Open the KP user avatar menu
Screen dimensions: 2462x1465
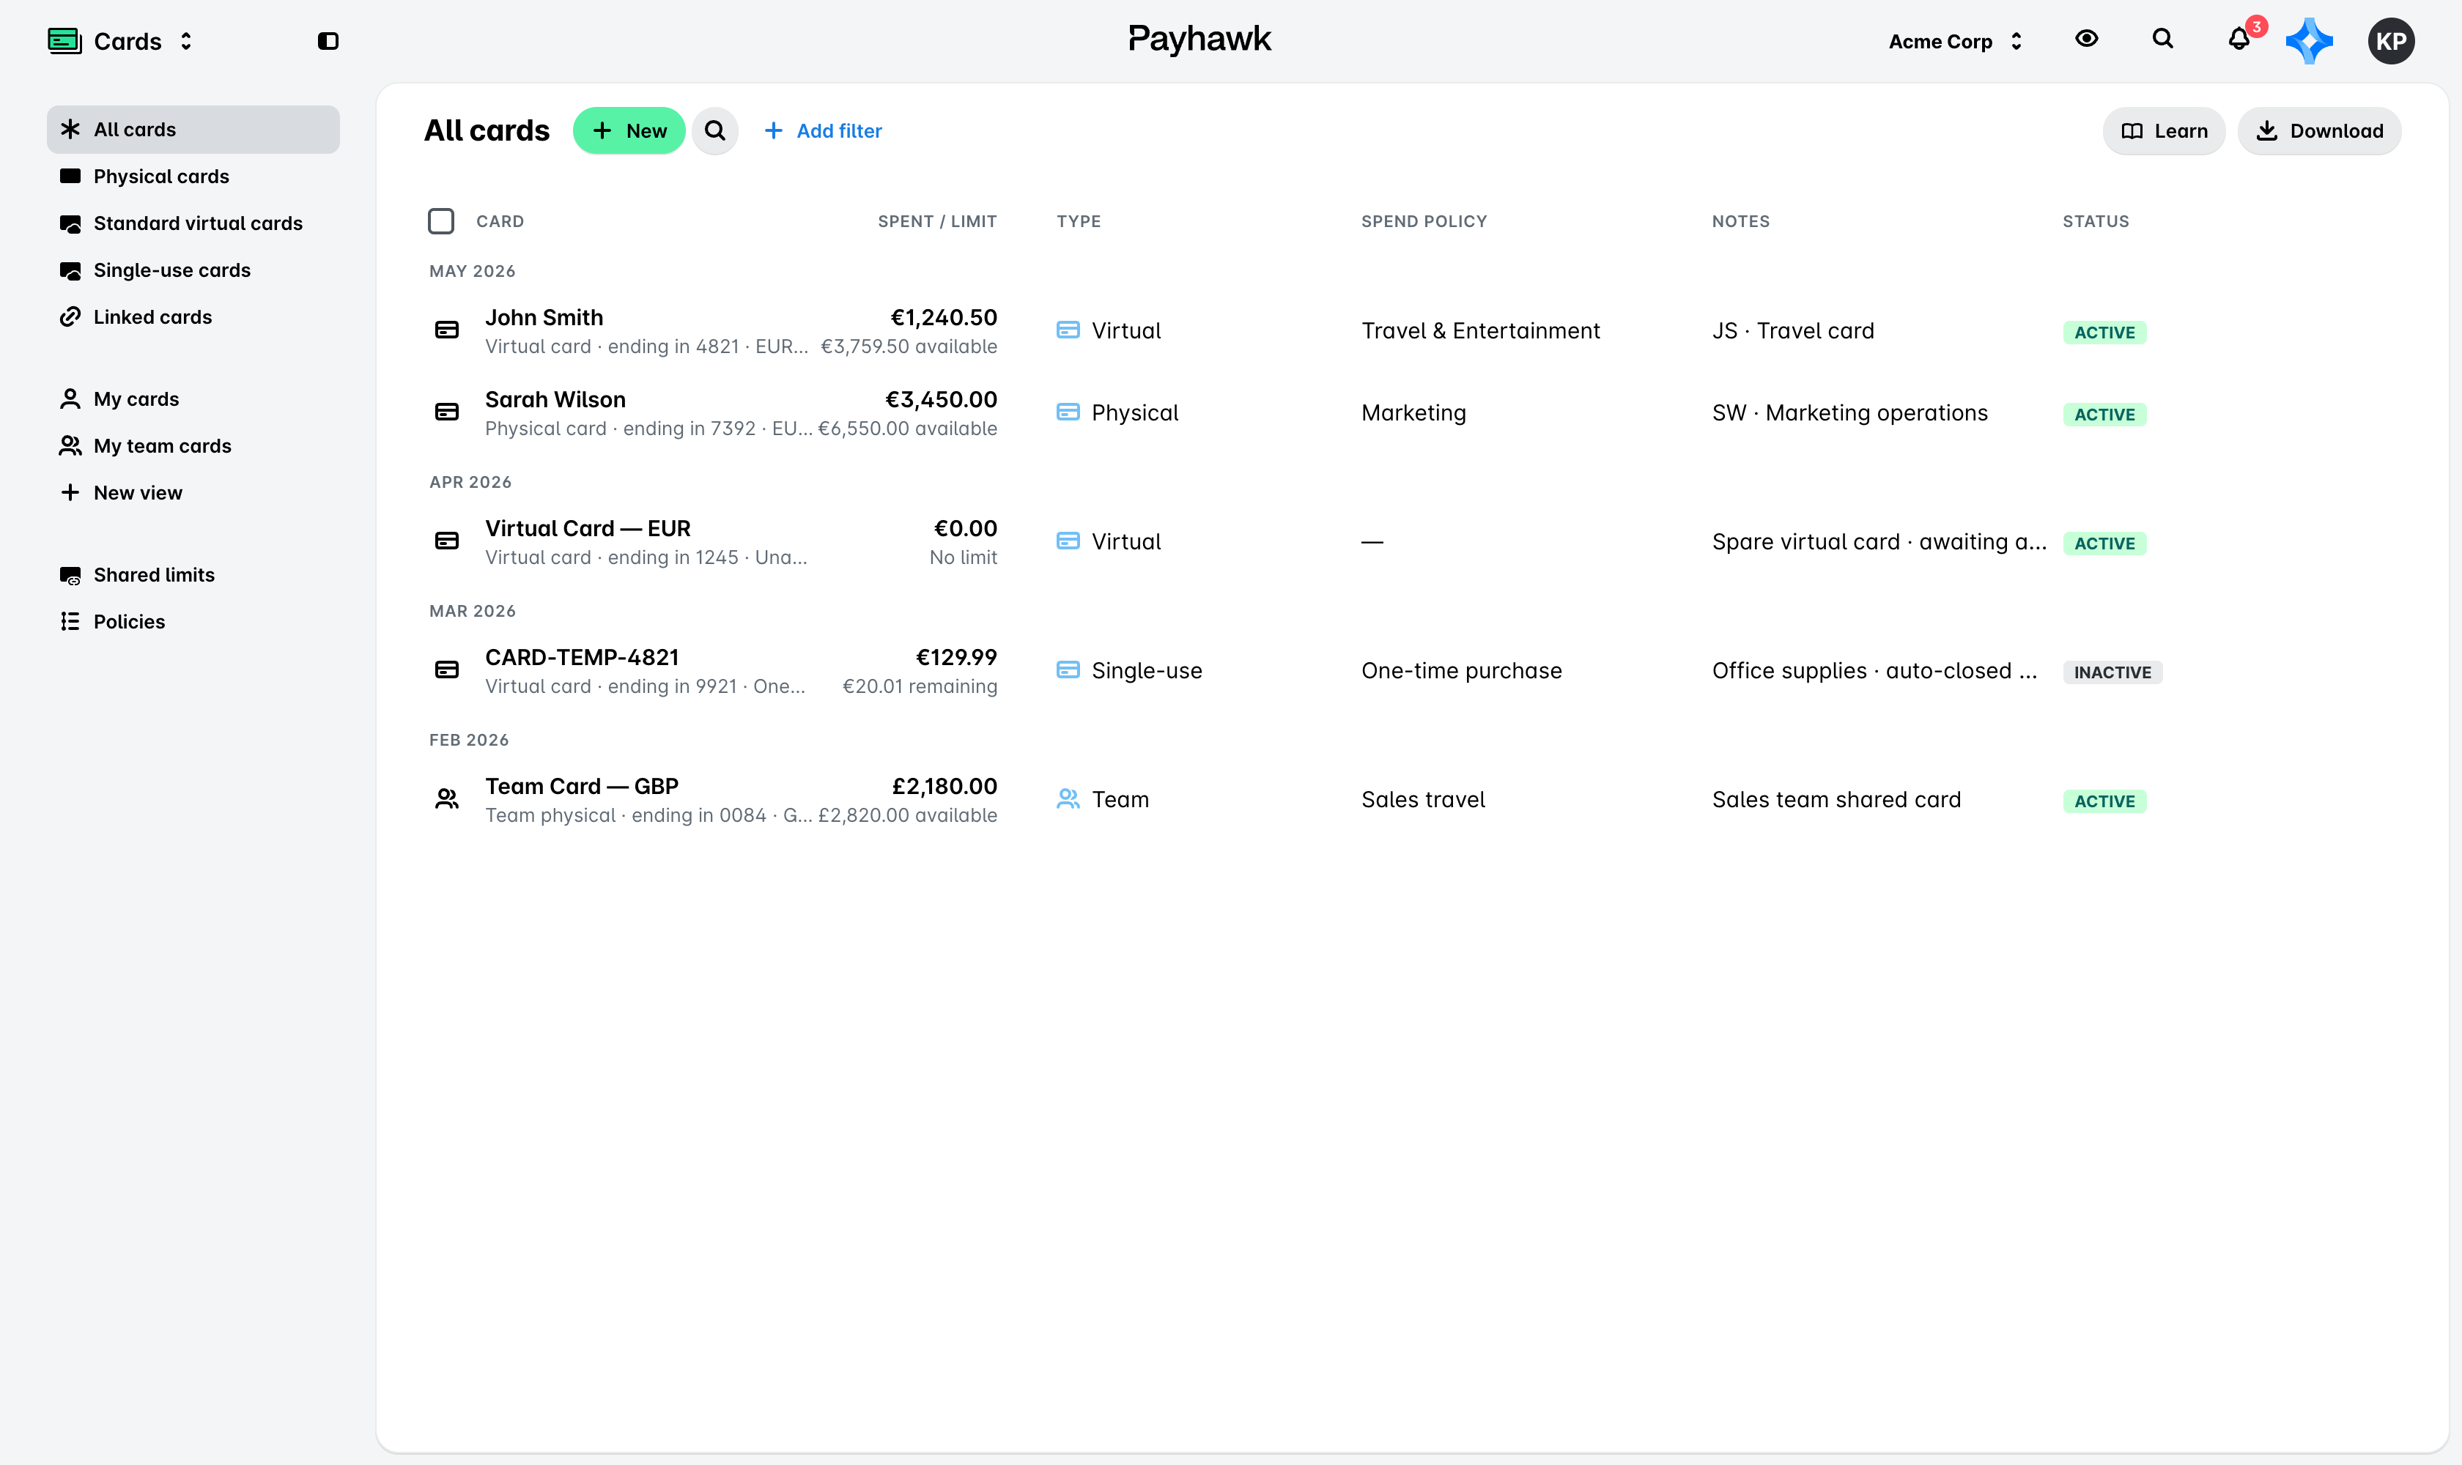(2390, 42)
